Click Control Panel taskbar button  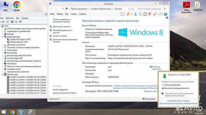(21, 112)
